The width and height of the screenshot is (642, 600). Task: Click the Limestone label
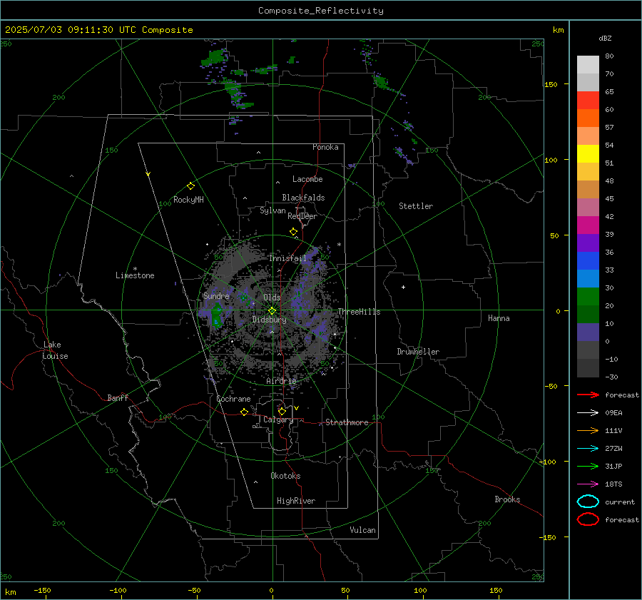pyautogui.click(x=135, y=275)
